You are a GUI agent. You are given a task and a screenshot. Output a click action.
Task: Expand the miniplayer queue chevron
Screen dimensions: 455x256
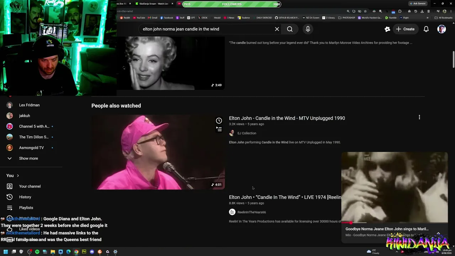438,234
